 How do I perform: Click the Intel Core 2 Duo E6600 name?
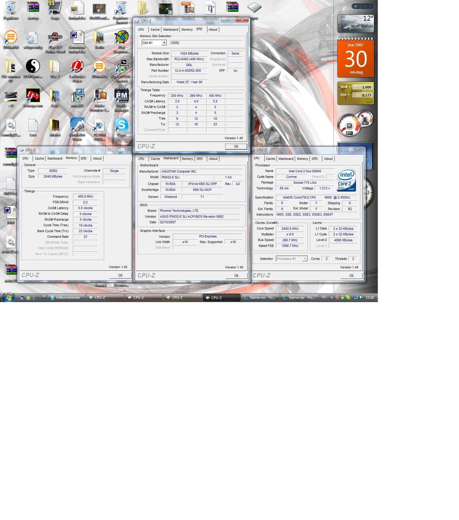click(x=305, y=171)
